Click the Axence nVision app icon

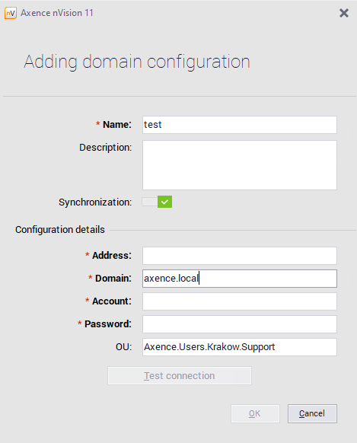pyautogui.click(x=11, y=13)
